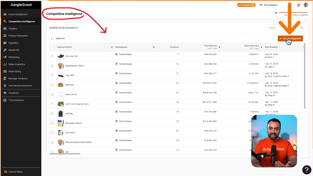Open Home Dashboard from the sidebar
The height and width of the screenshot is (176, 313).
click(x=18, y=14)
